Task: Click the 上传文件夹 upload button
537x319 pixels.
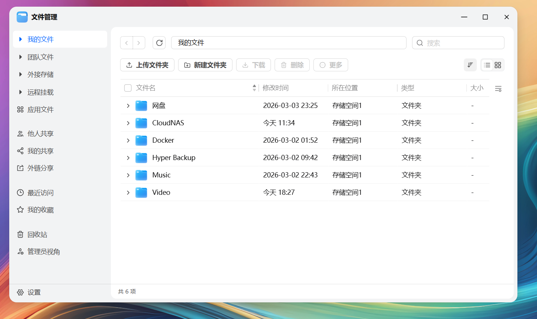Action: pyautogui.click(x=147, y=65)
